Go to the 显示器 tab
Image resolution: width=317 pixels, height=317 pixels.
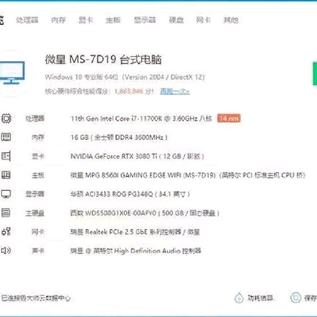coord(145,20)
